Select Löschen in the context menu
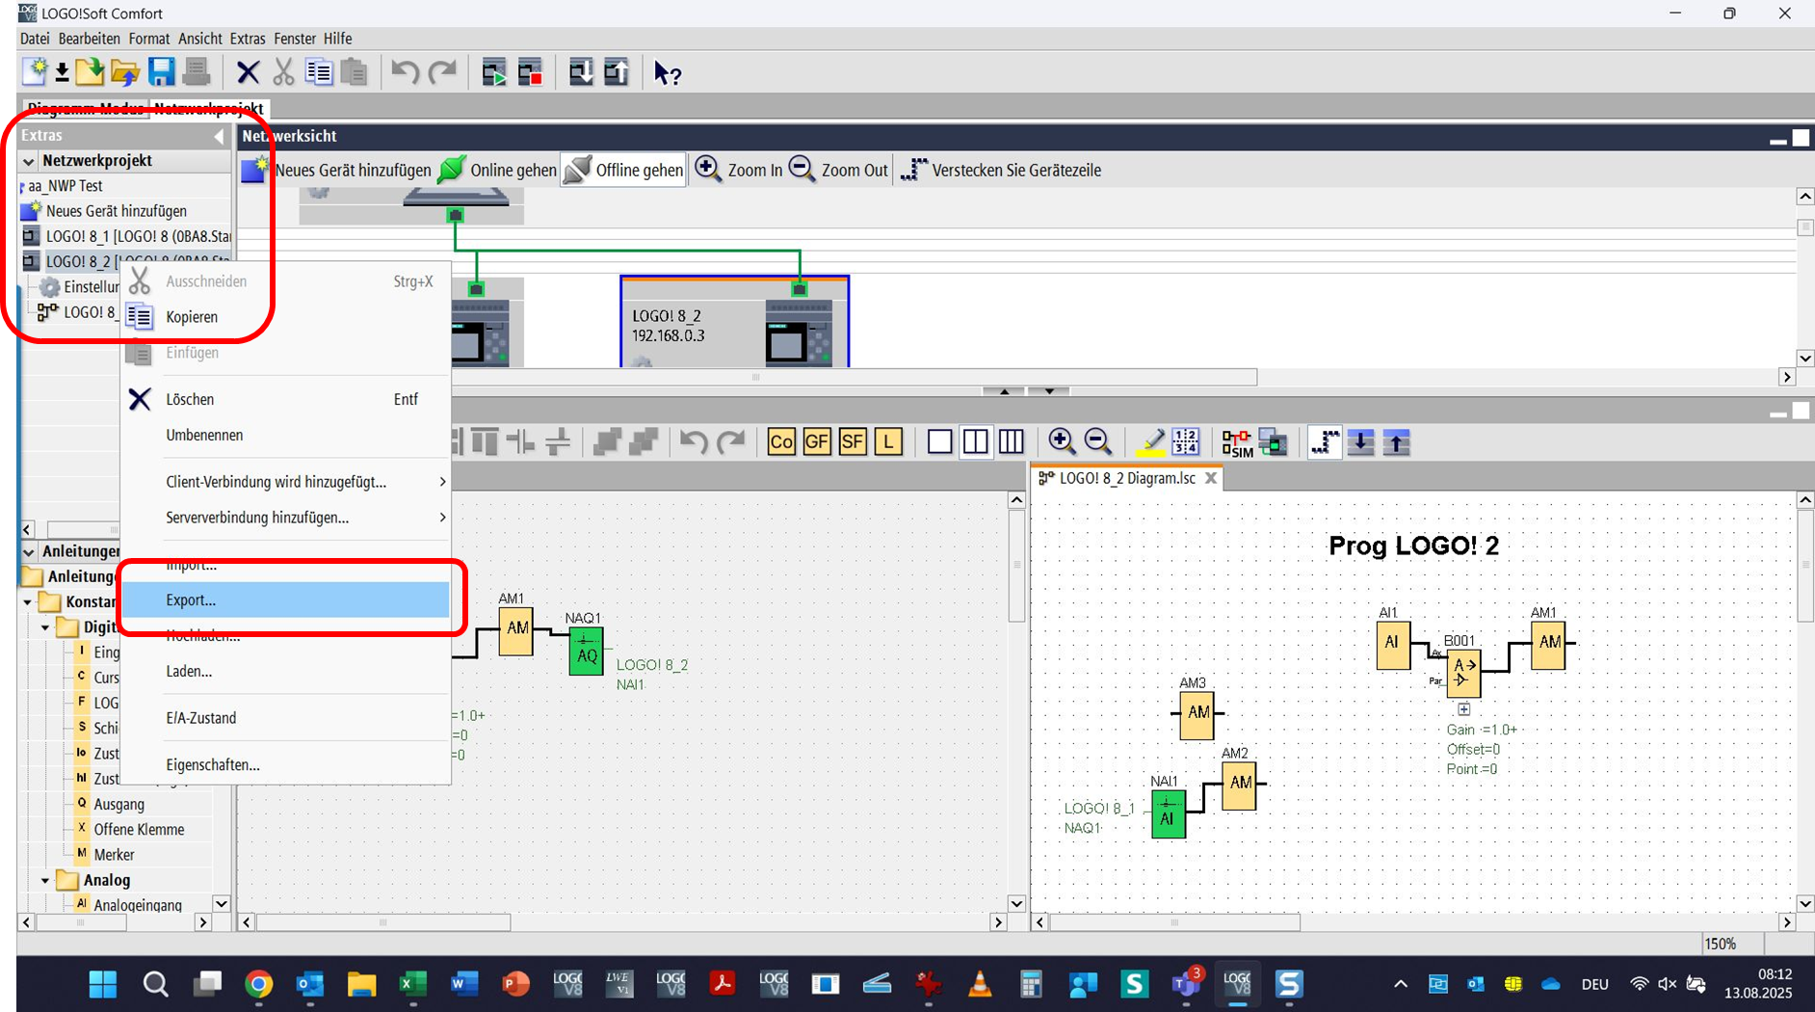This screenshot has height=1012, width=1815. [x=285, y=399]
